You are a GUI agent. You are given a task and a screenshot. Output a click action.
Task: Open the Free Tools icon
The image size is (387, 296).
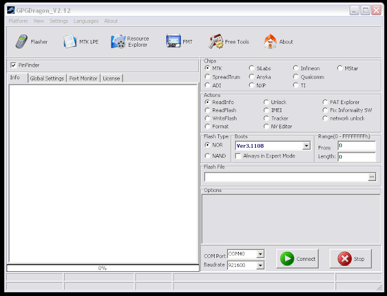[x=216, y=41]
